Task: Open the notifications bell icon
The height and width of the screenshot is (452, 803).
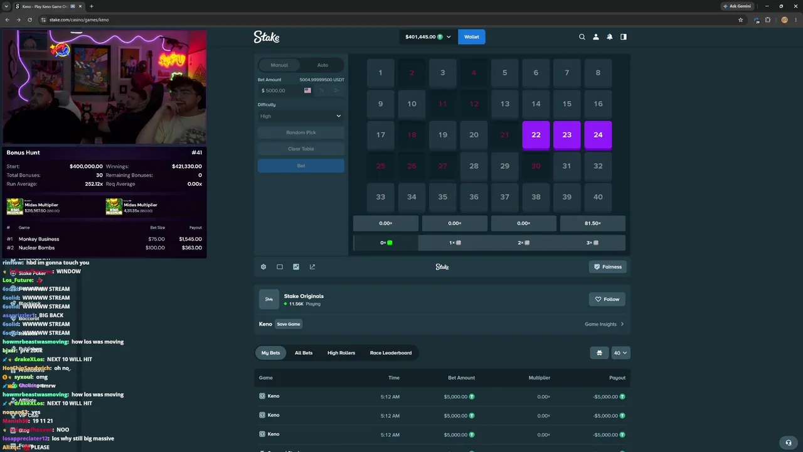Action: (610, 37)
